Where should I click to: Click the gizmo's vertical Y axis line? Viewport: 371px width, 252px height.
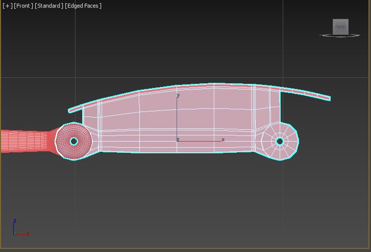pos(177,118)
